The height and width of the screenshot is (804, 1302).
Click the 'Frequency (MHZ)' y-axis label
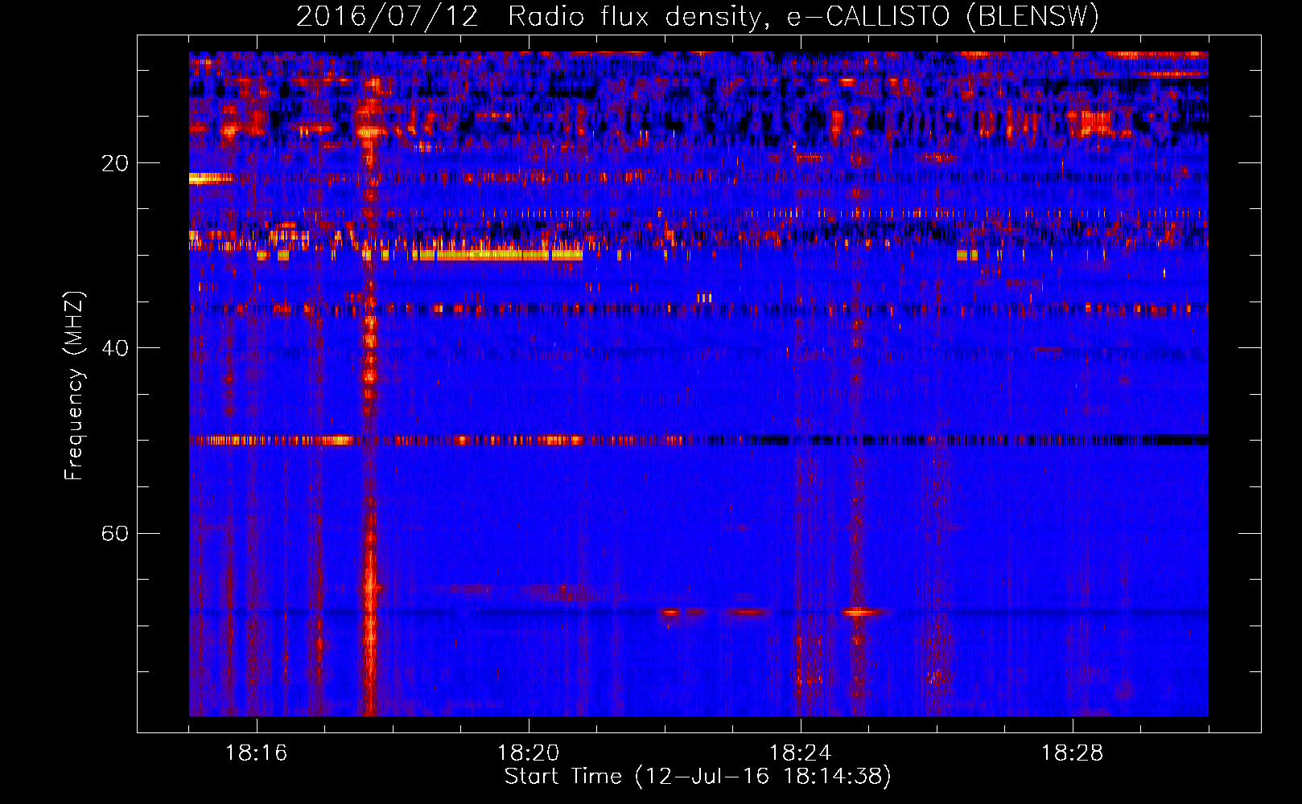pyautogui.click(x=73, y=386)
